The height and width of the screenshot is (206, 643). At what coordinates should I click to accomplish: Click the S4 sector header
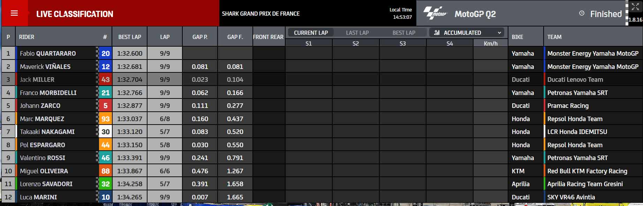click(449, 43)
